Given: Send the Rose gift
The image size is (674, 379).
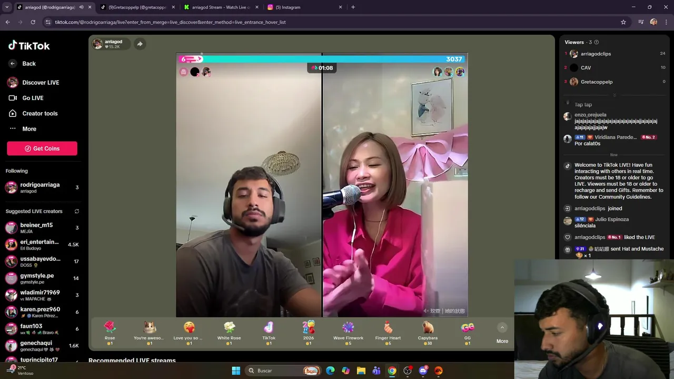Looking at the screenshot, I should [x=110, y=333].
